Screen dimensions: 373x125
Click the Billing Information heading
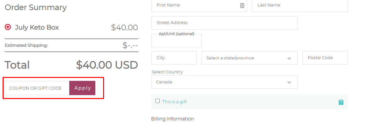coord(172,119)
